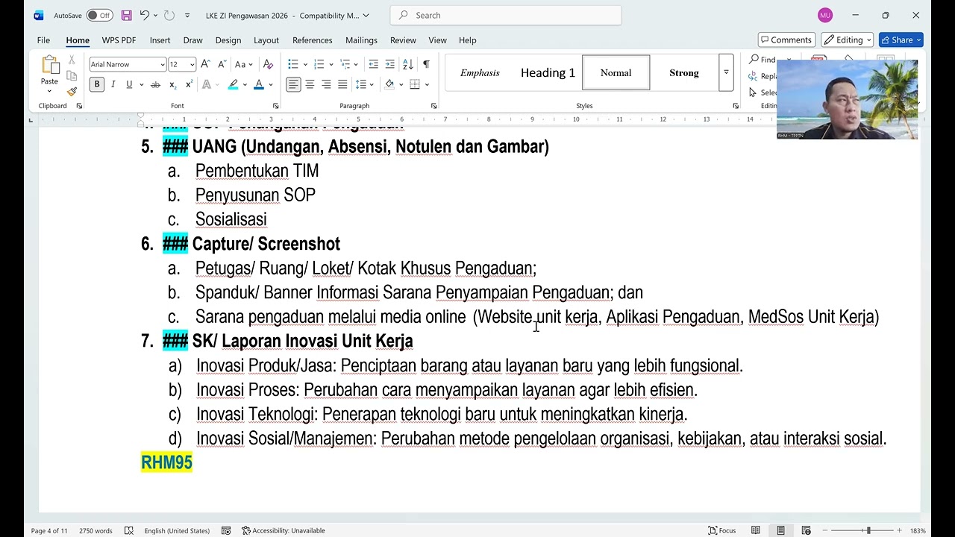The height and width of the screenshot is (537, 955).
Task: Open the Insert tab
Action: (x=160, y=40)
